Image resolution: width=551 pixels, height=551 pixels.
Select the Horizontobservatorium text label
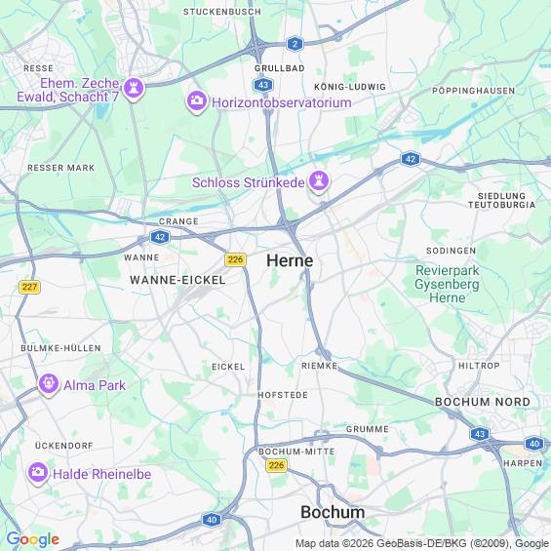coord(282,102)
